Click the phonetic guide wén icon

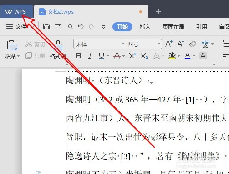(205, 44)
